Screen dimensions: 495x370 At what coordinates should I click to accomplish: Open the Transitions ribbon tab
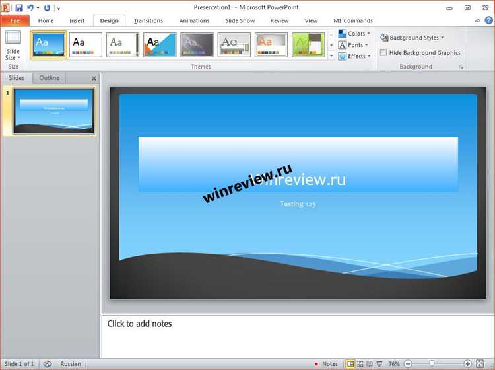click(148, 21)
